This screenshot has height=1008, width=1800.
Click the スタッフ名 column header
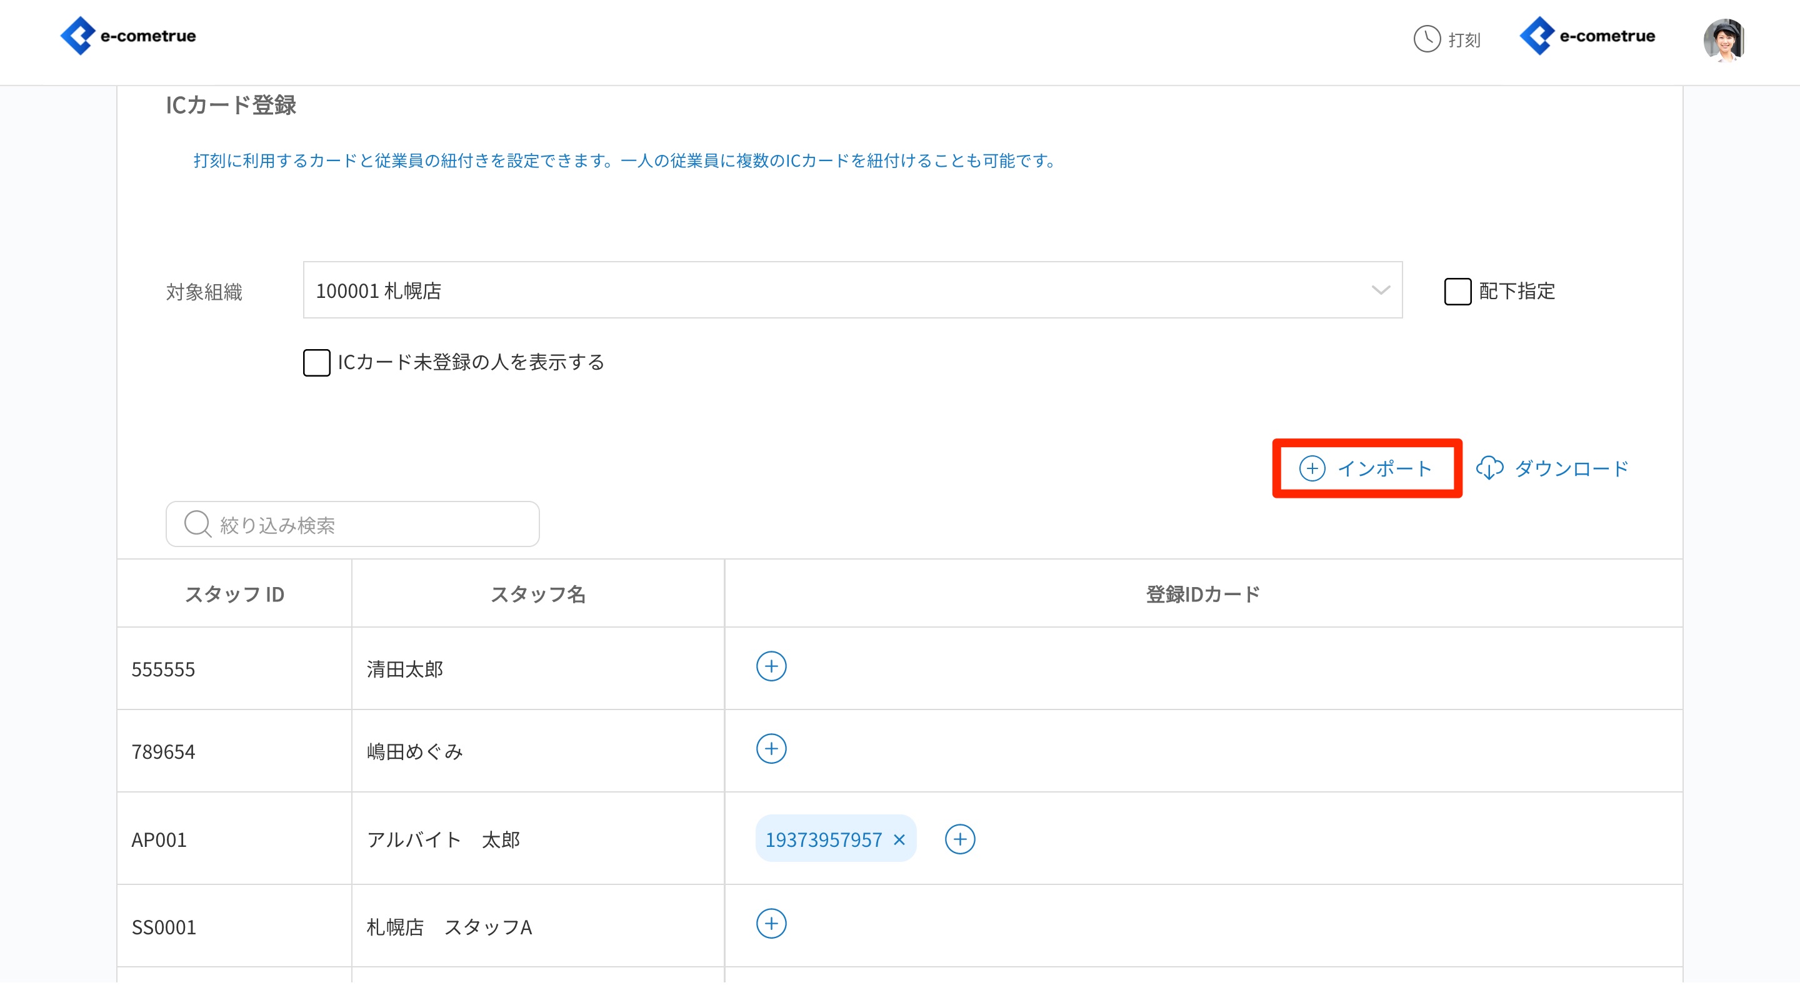click(537, 594)
